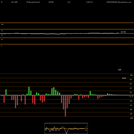
Task: Click the "SI(TM)" header text
Action: (x=51, y=2)
